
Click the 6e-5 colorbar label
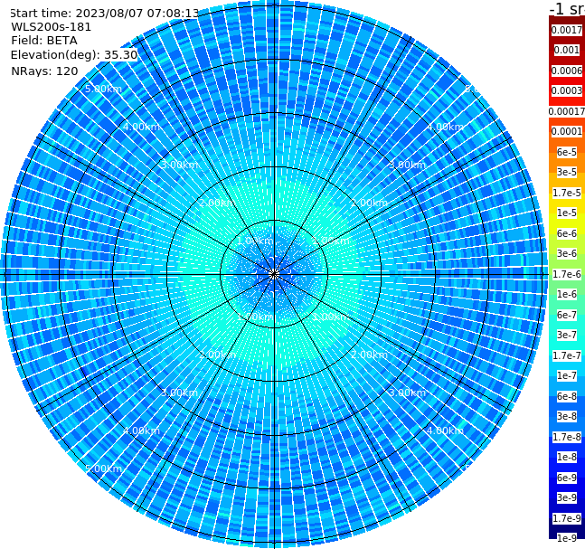[567, 152]
